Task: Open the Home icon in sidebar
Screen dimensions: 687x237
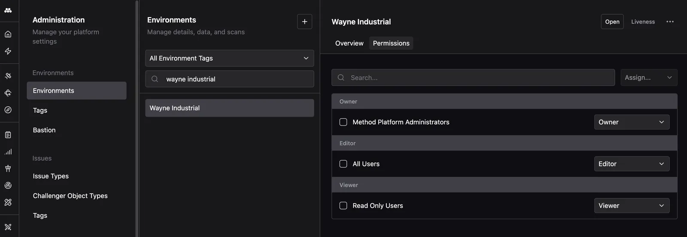Action: (8, 34)
